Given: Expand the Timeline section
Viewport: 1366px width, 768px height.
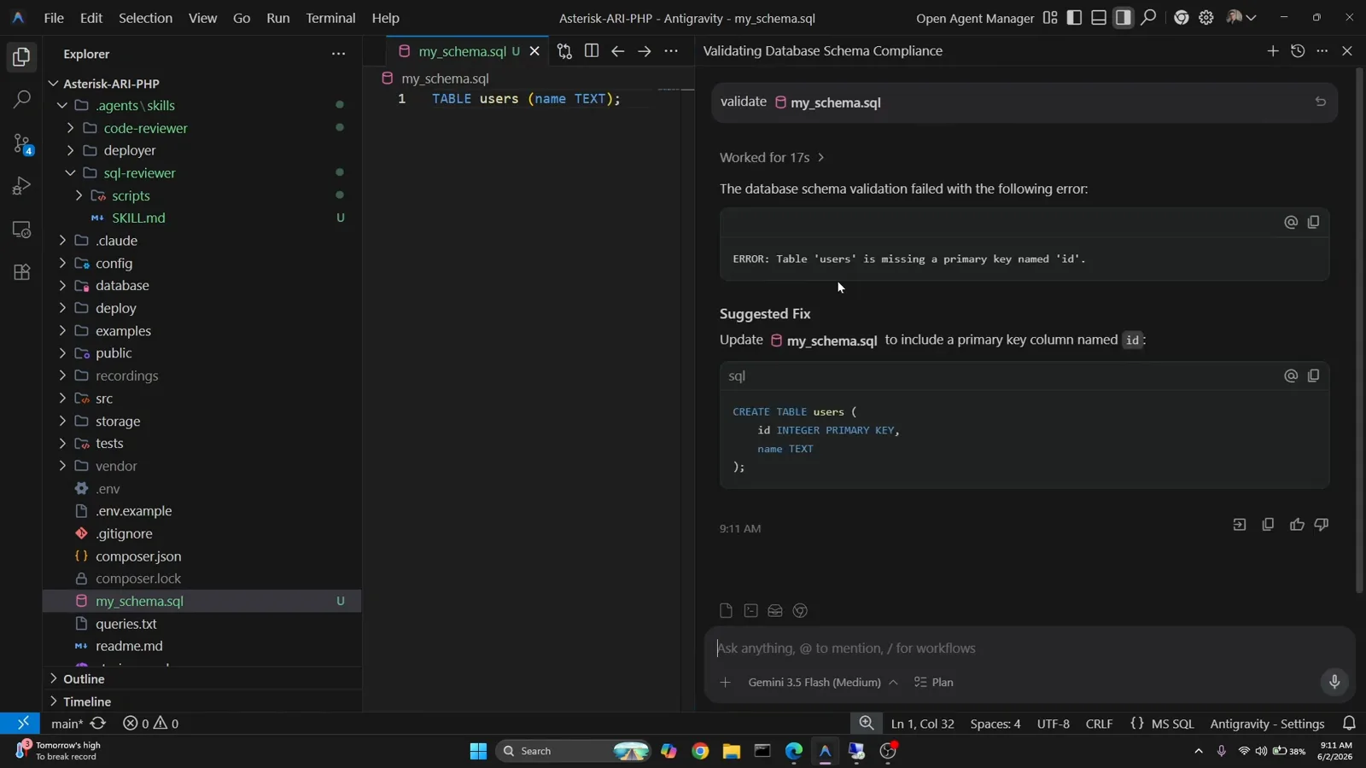Looking at the screenshot, I should click(201, 701).
